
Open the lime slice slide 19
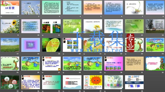[51, 45]
